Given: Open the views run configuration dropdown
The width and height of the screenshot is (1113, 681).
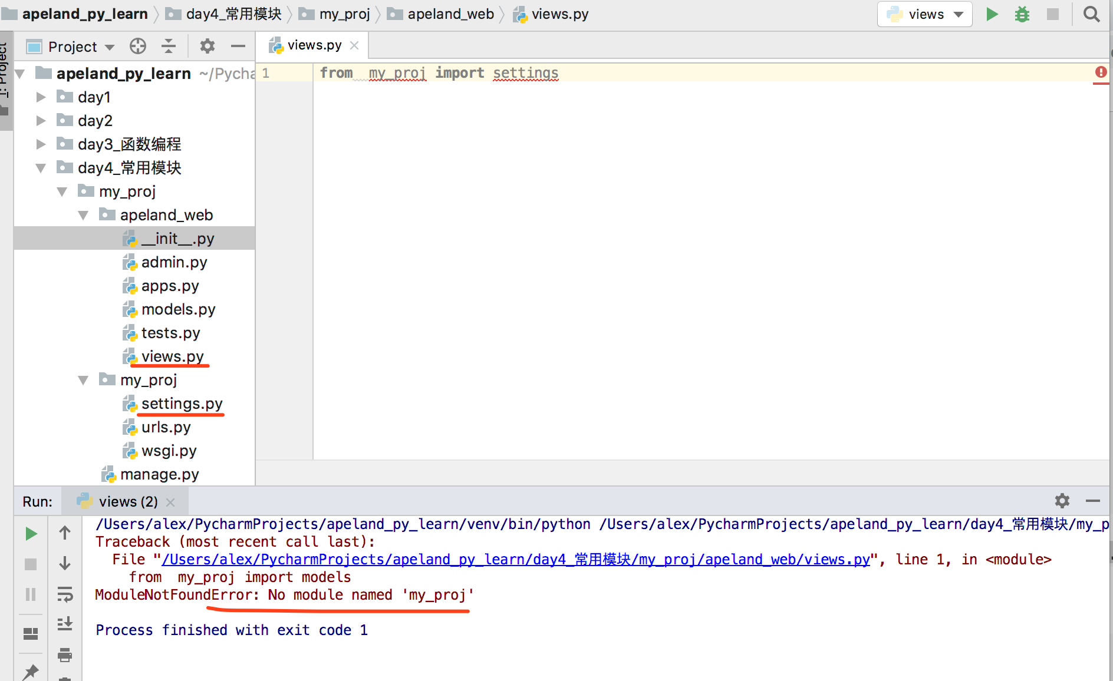Looking at the screenshot, I should (925, 14).
